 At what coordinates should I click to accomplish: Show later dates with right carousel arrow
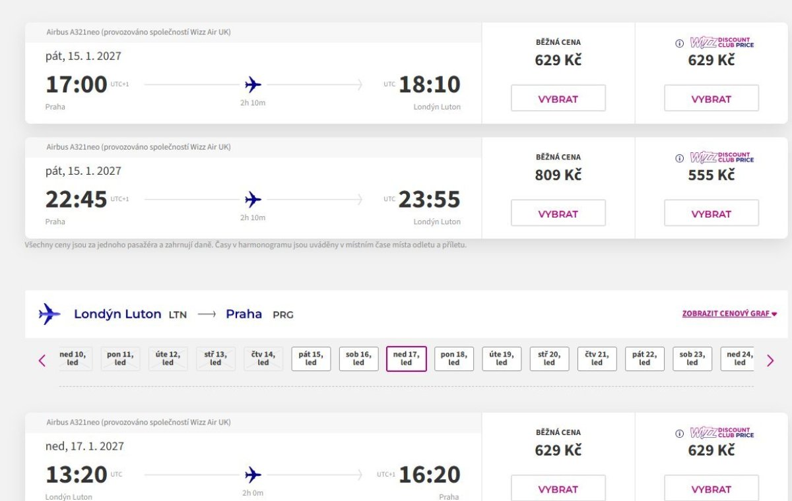point(770,360)
